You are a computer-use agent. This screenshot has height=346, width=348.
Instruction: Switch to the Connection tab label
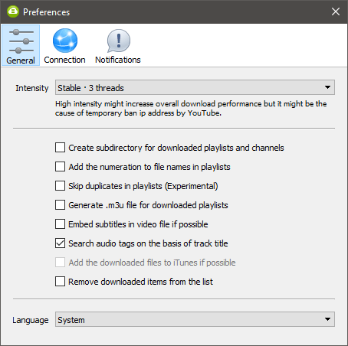[x=64, y=60]
